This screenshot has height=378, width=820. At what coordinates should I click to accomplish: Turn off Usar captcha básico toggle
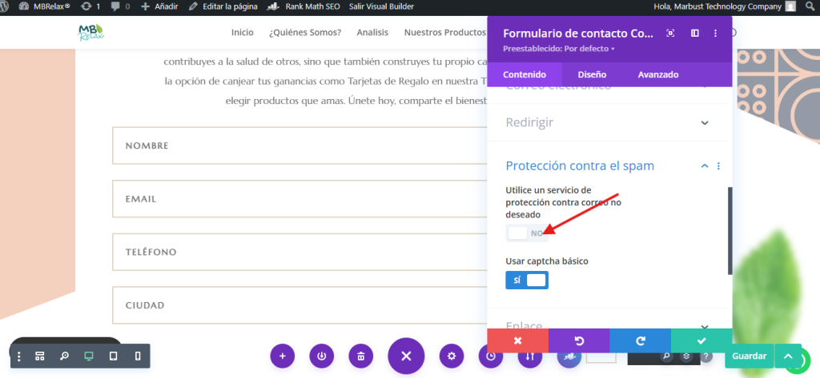point(527,281)
